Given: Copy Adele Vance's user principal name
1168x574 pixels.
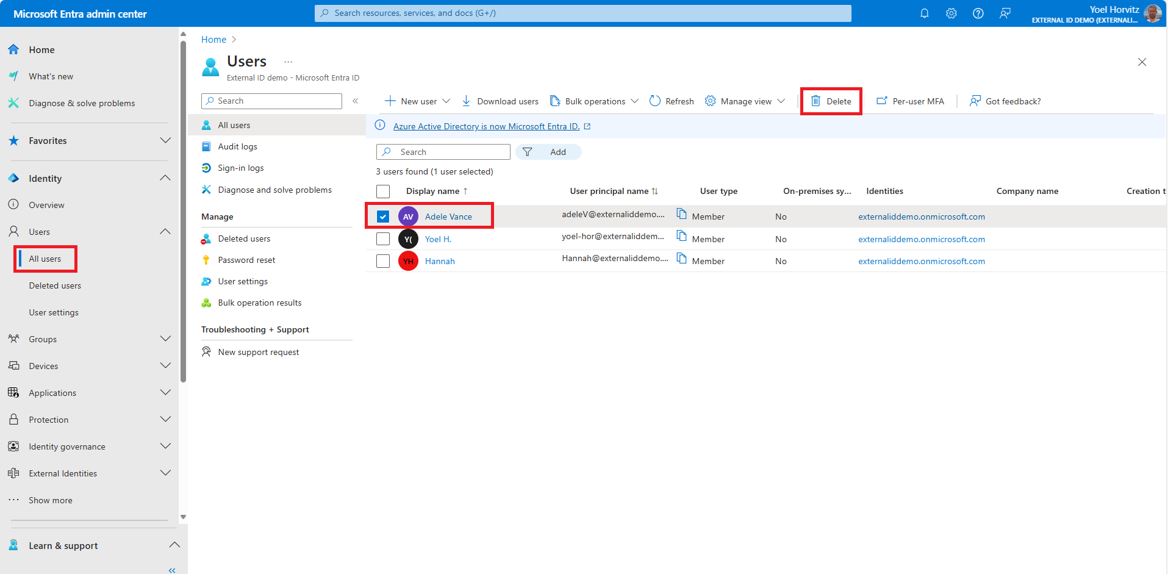Looking at the screenshot, I should (x=681, y=214).
